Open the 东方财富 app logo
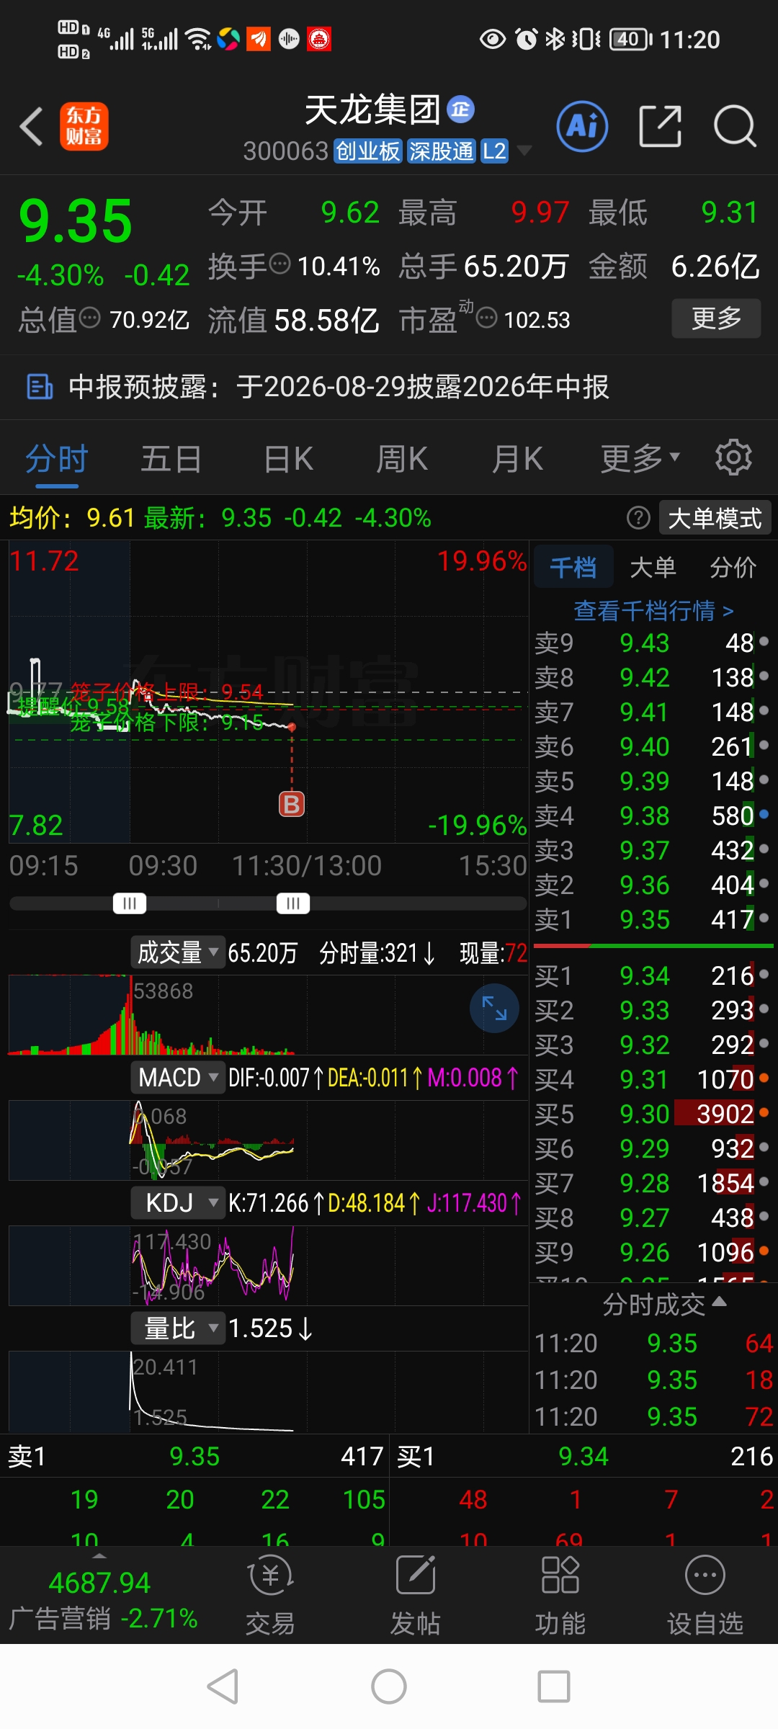 point(84,127)
